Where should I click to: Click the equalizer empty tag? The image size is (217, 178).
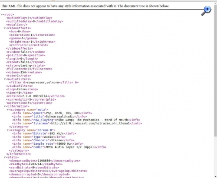click(17, 25)
